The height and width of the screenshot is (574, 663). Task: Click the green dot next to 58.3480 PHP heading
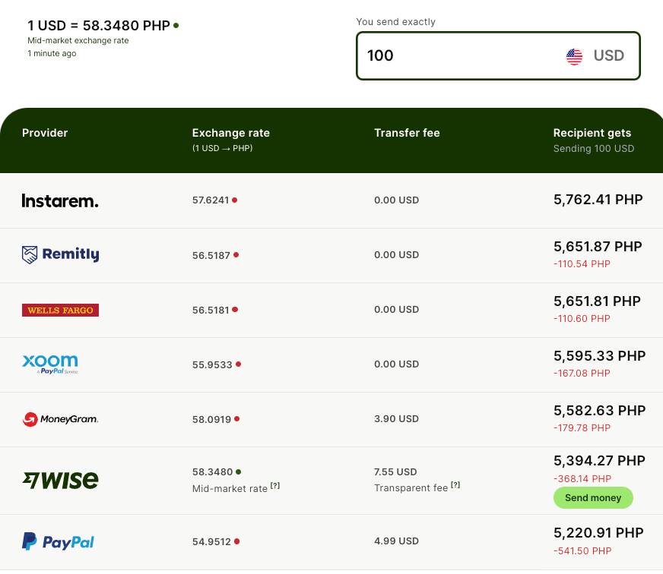pos(176,25)
